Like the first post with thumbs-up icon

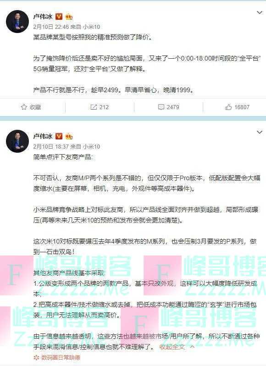228,107
